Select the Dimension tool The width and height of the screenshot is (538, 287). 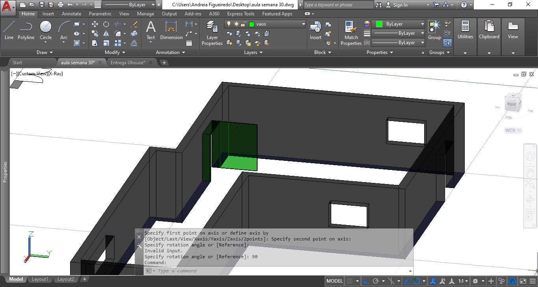171,31
